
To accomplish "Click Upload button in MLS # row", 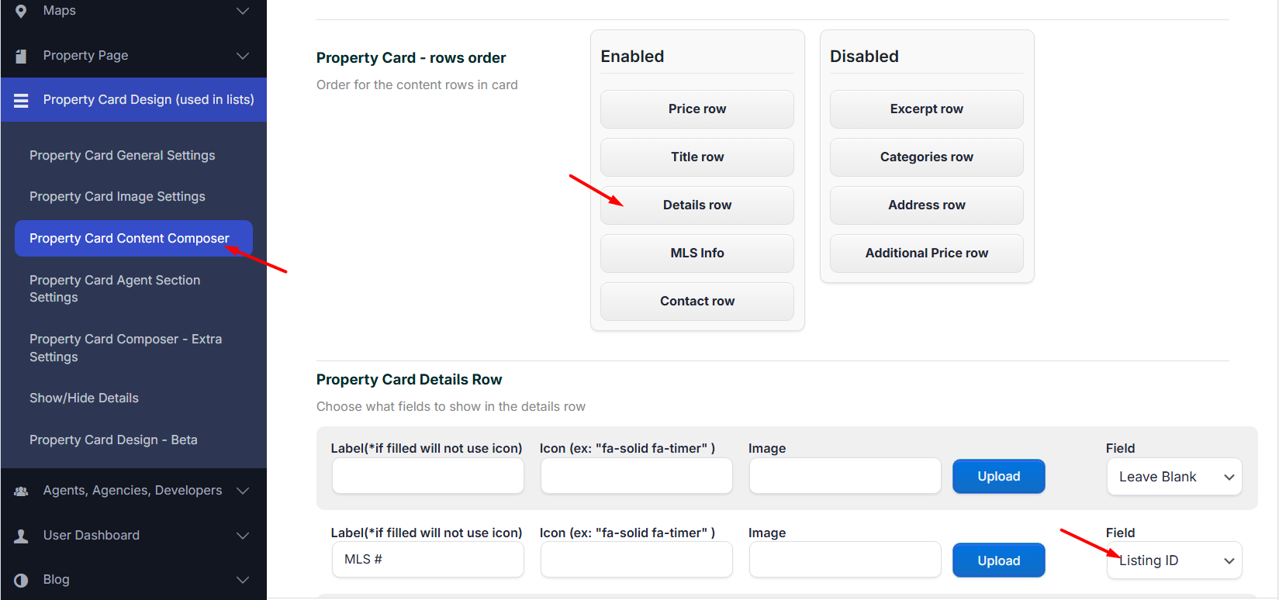I will pos(998,560).
